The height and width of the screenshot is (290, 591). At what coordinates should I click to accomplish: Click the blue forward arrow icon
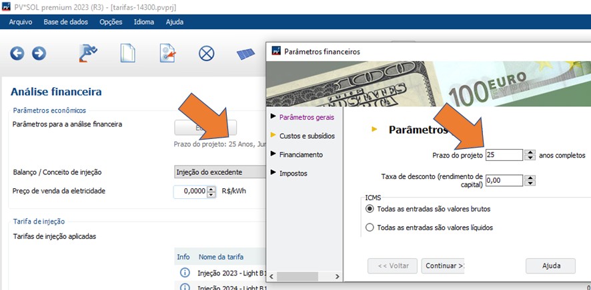click(39, 53)
